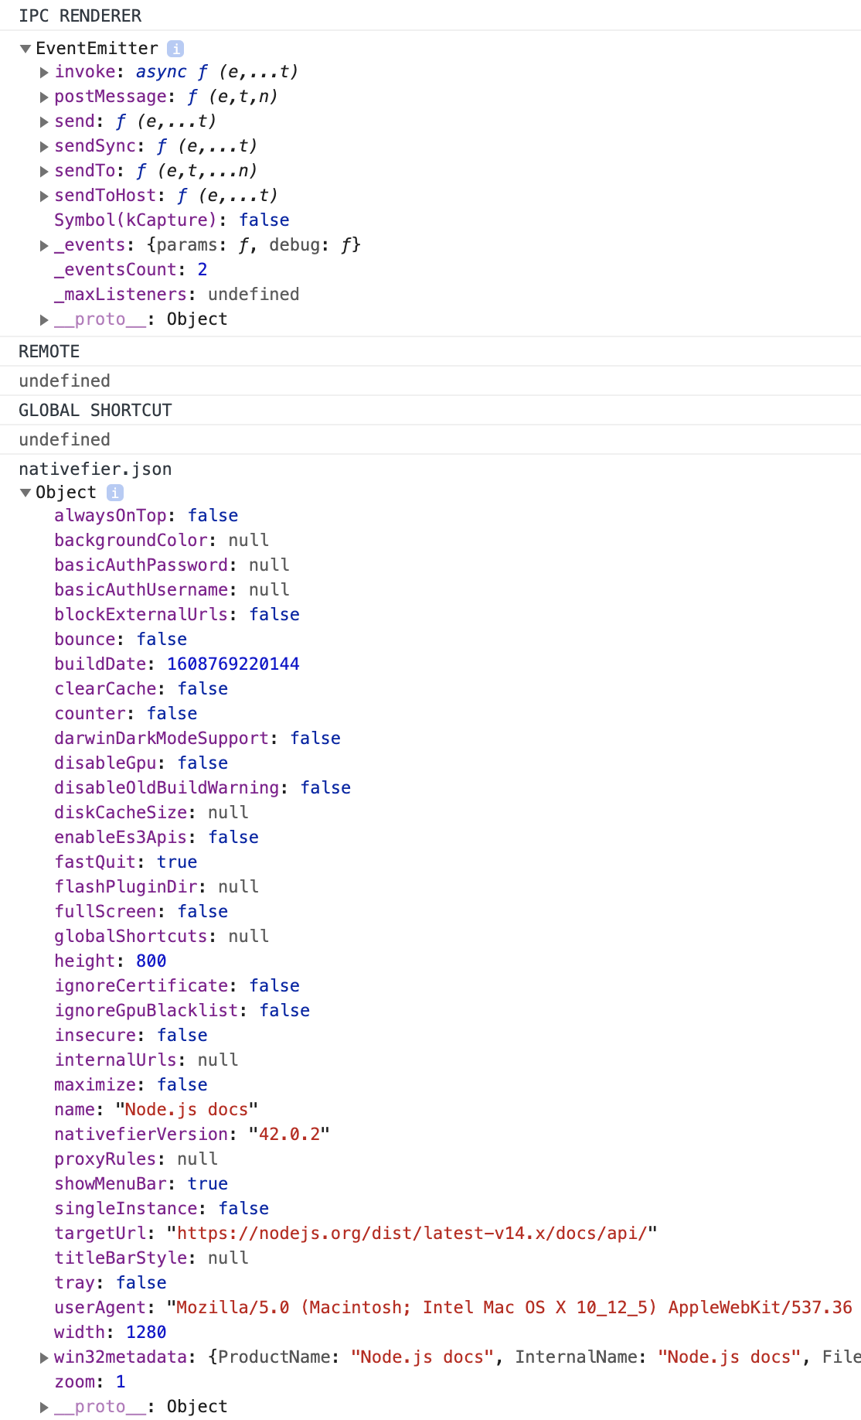
Task: Expand the _events params debug entry
Action: coord(44,246)
